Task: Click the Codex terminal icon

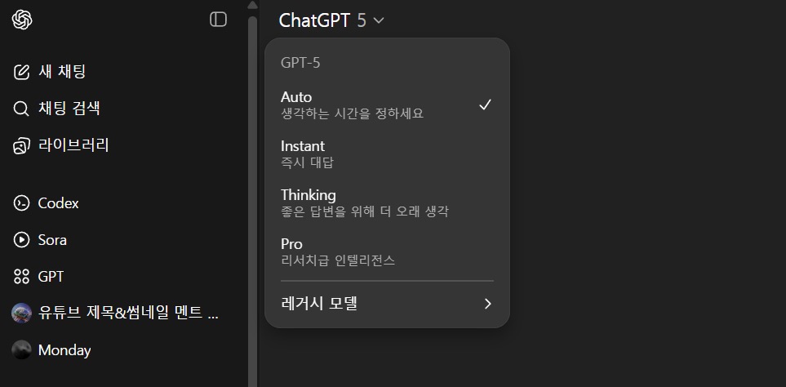Action: click(x=21, y=203)
